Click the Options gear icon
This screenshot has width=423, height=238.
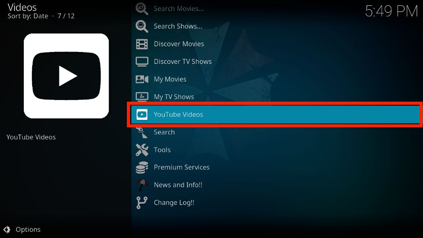(x=7, y=229)
